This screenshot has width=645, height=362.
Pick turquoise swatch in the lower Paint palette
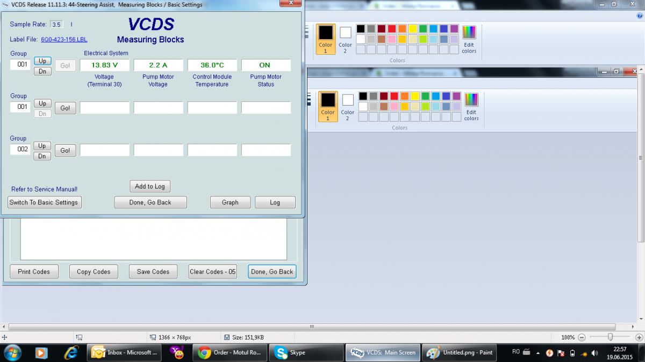coord(435,96)
